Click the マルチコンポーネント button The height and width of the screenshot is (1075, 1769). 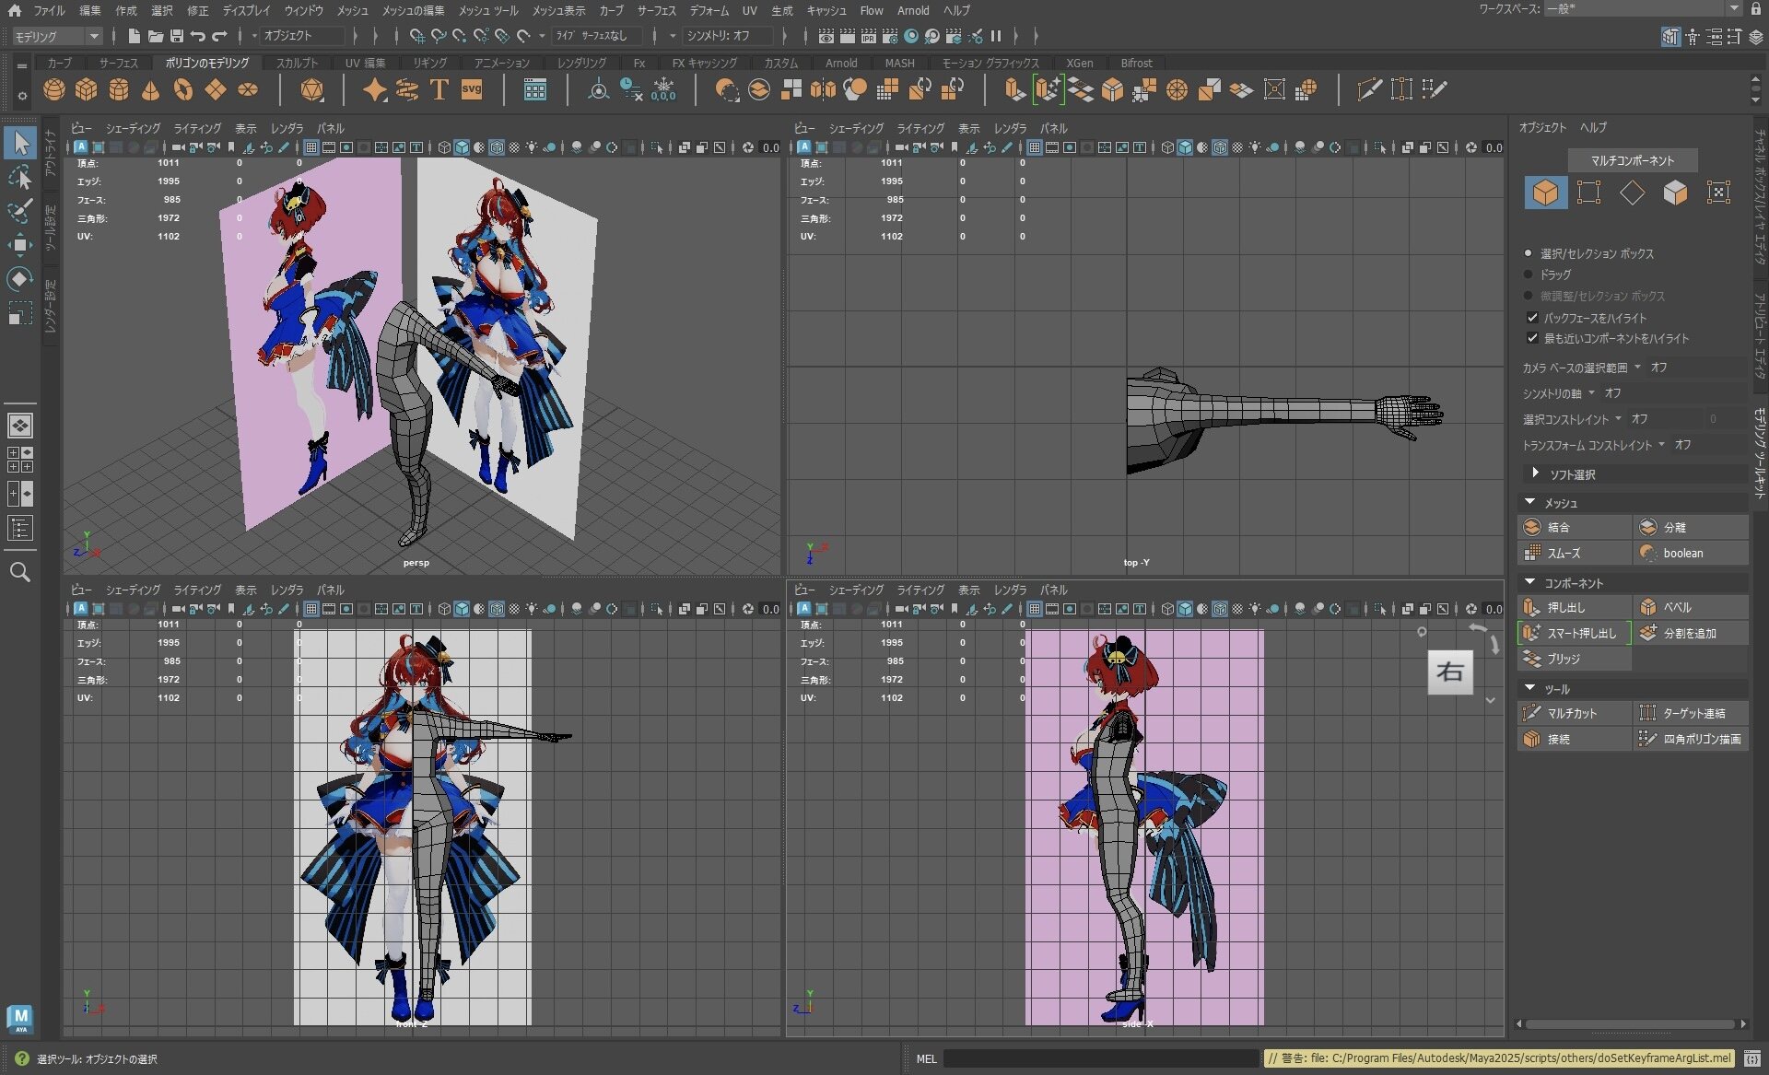[1632, 160]
